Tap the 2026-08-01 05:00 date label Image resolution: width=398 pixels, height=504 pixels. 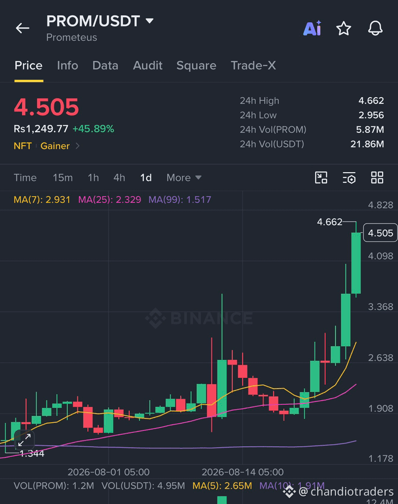(x=109, y=472)
